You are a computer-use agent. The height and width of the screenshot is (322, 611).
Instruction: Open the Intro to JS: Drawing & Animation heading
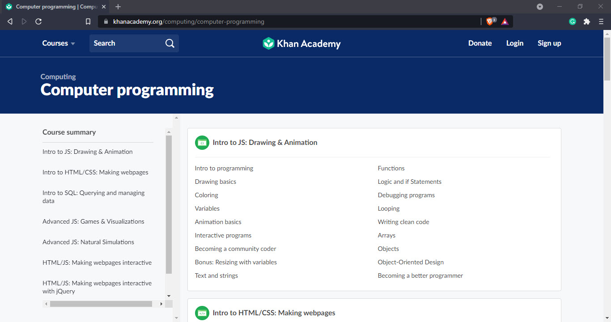point(265,143)
